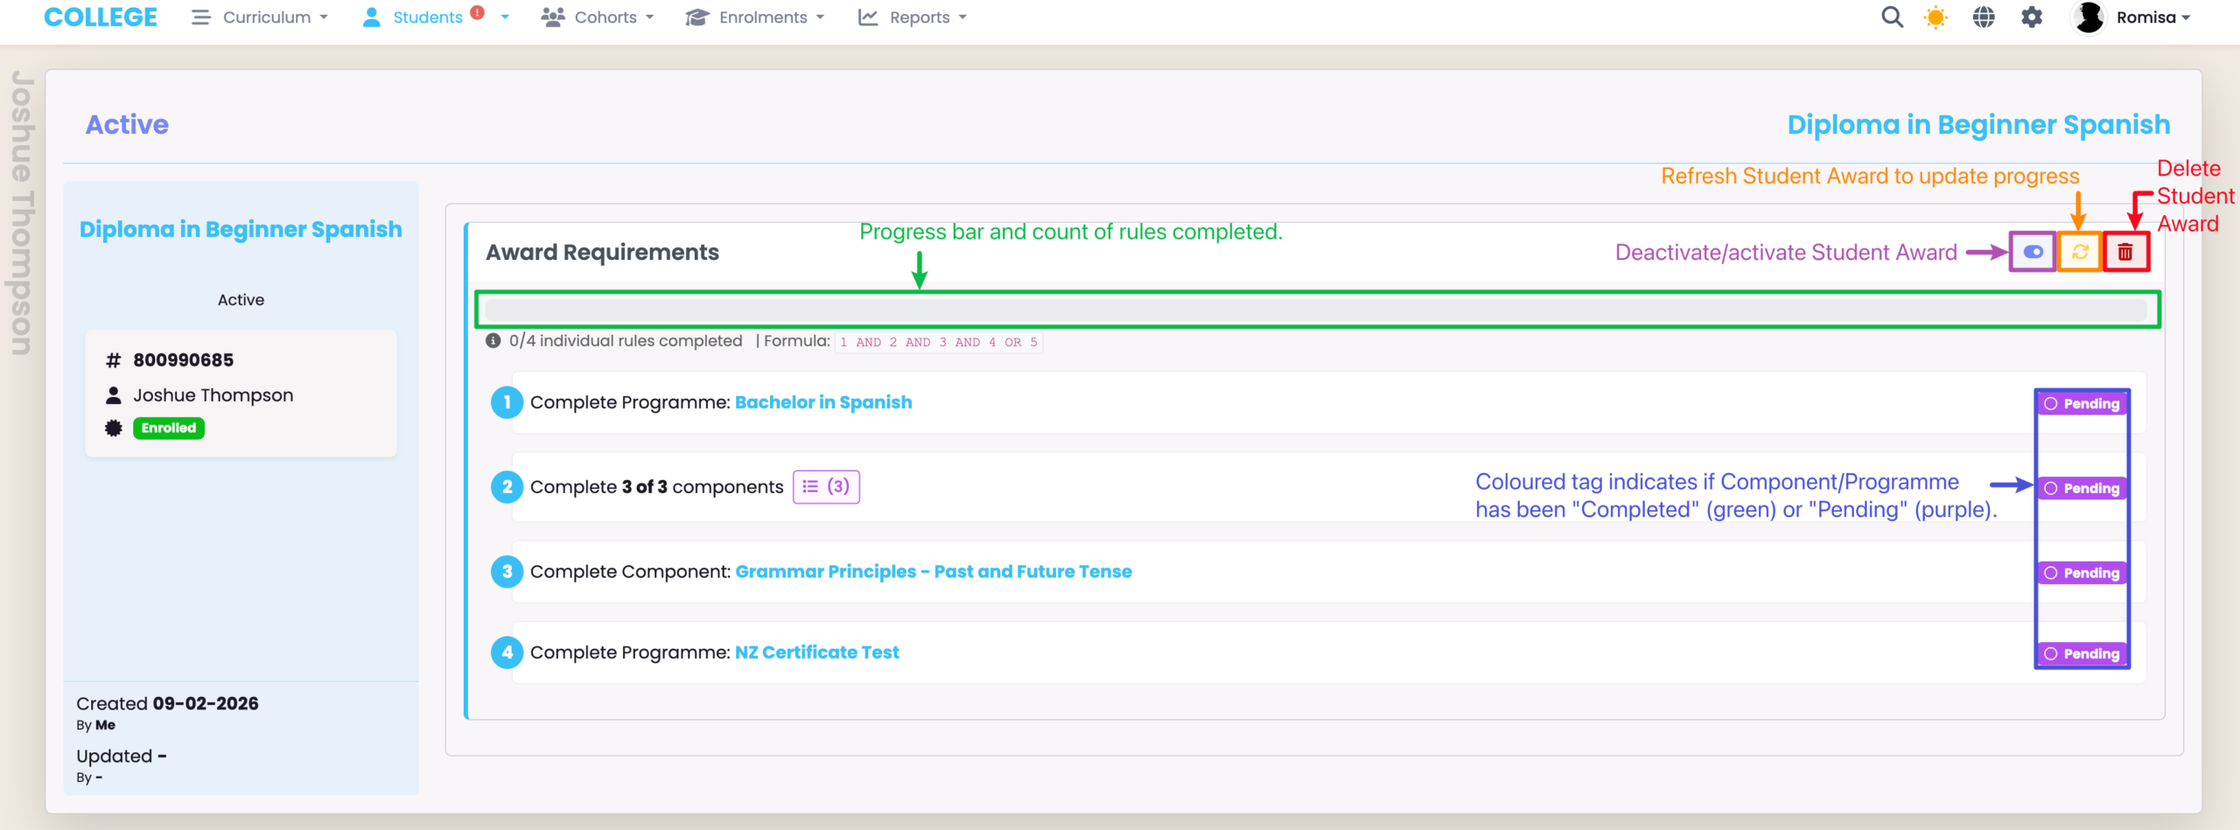Delete Student Award with trash icon

pos(2125,253)
